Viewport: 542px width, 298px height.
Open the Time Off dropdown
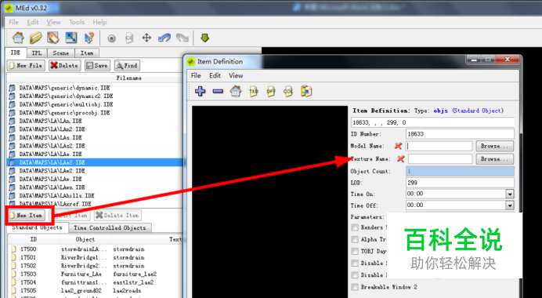coord(510,205)
